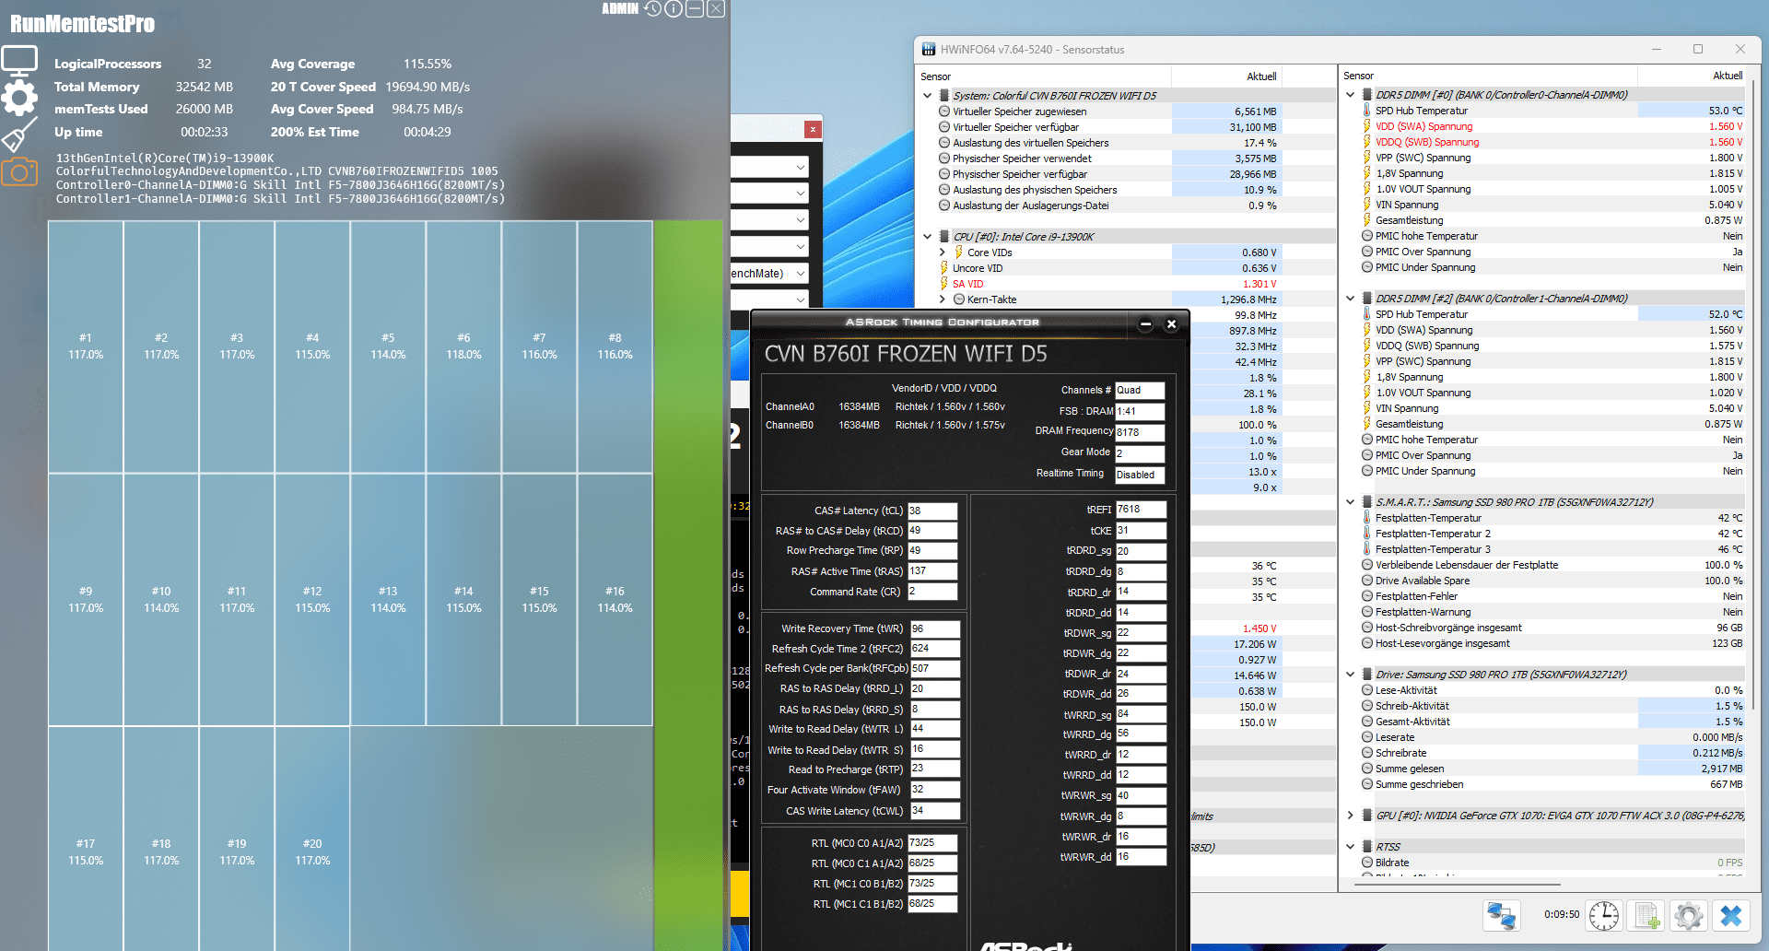
Task: Click CAS# Latency (tCL) value field
Action: point(932,511)
